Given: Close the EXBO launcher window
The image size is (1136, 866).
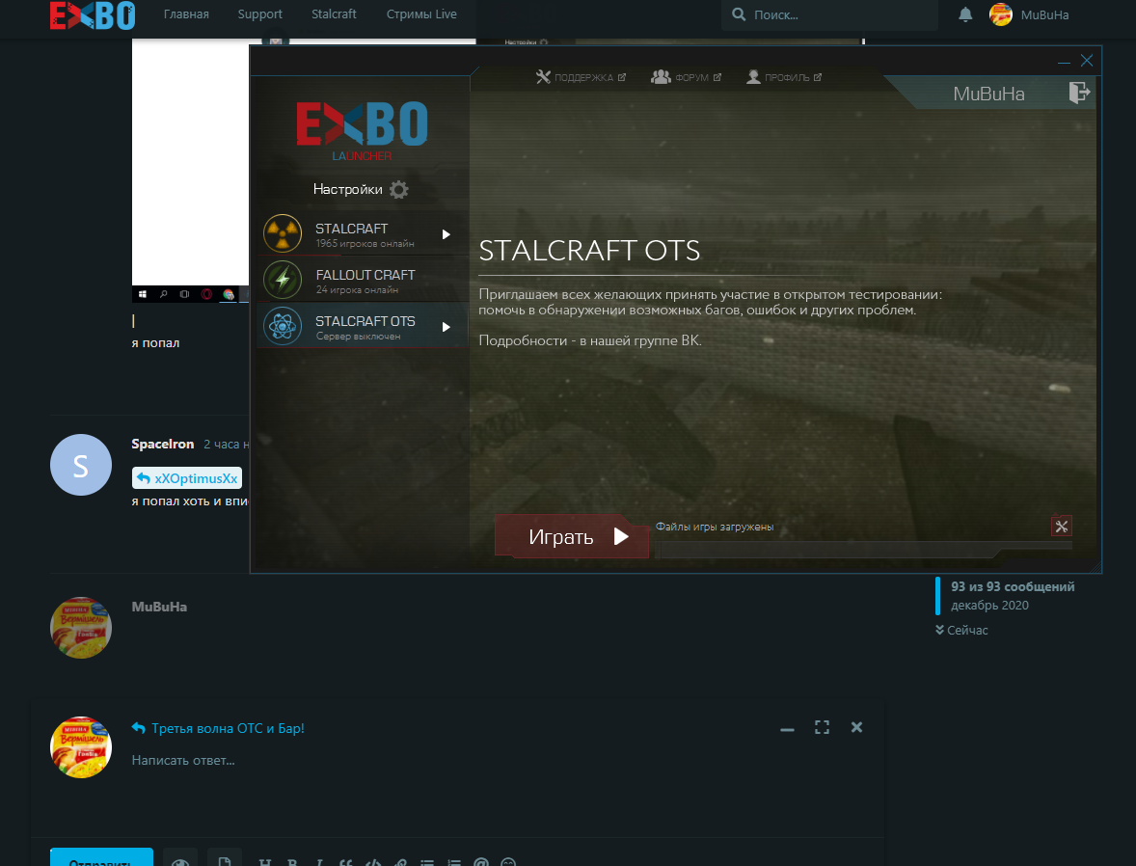Looking at the screenshot, I should 1087,60.
